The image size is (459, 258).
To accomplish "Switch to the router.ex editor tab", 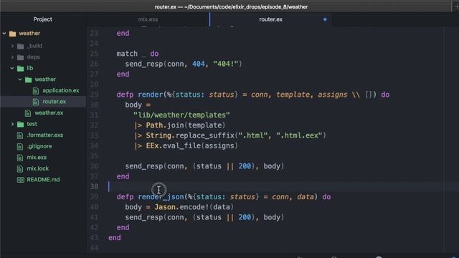I will click(270, 19).
